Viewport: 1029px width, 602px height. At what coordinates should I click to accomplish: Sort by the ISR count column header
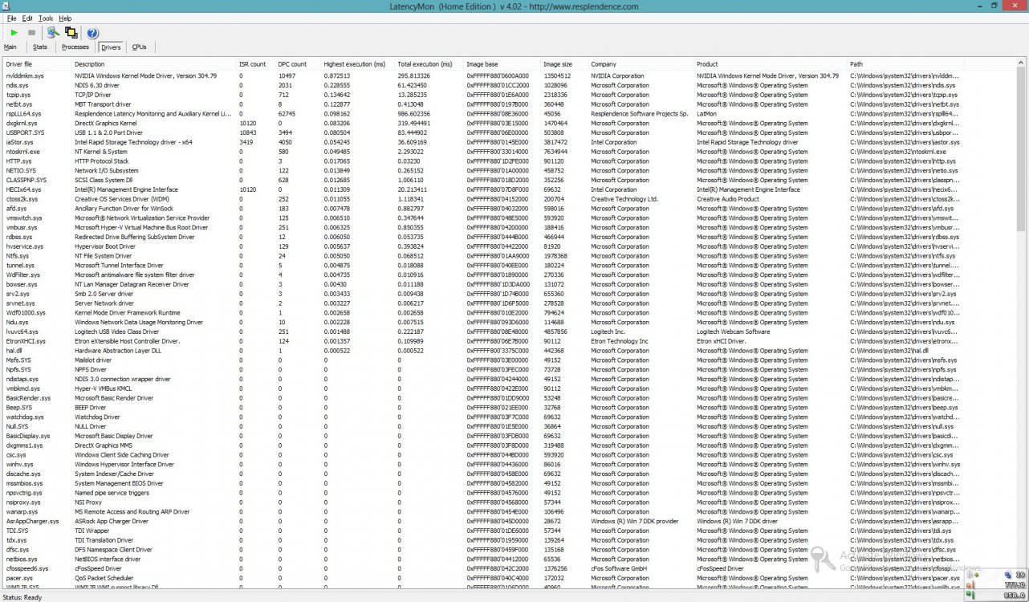point(255,64)
